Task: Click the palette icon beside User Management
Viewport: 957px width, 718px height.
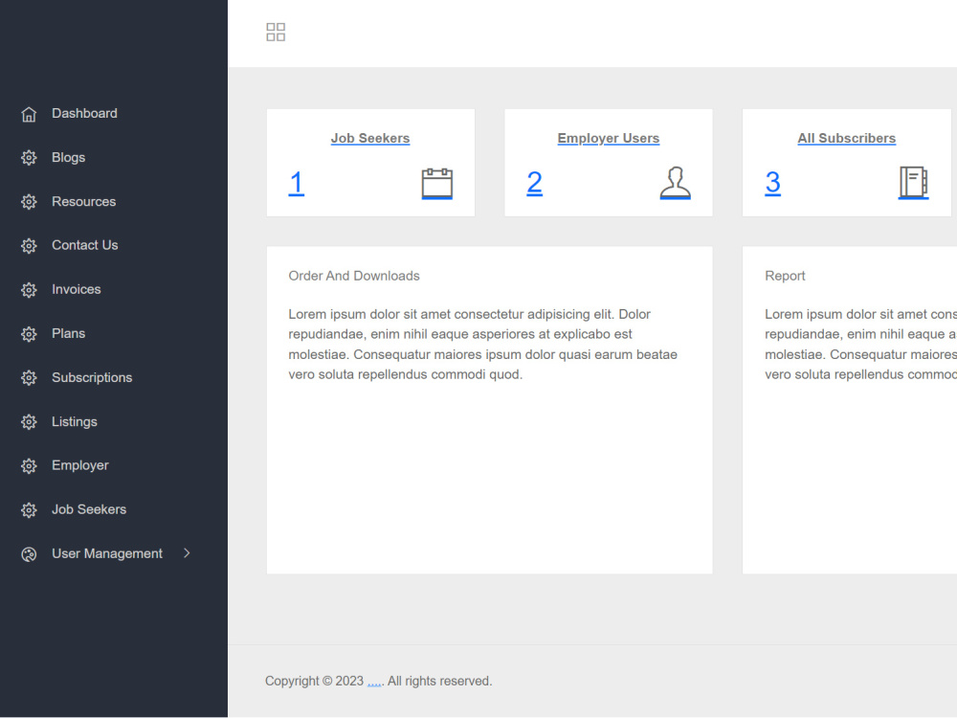Action: pyautogui.click(x=29, y=554)
